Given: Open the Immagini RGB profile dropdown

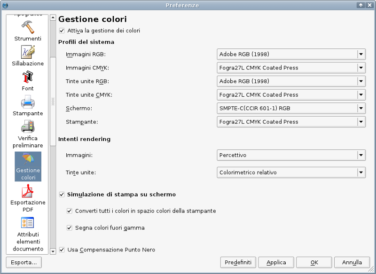Looking at the screenshot, I should coord(291,54).
